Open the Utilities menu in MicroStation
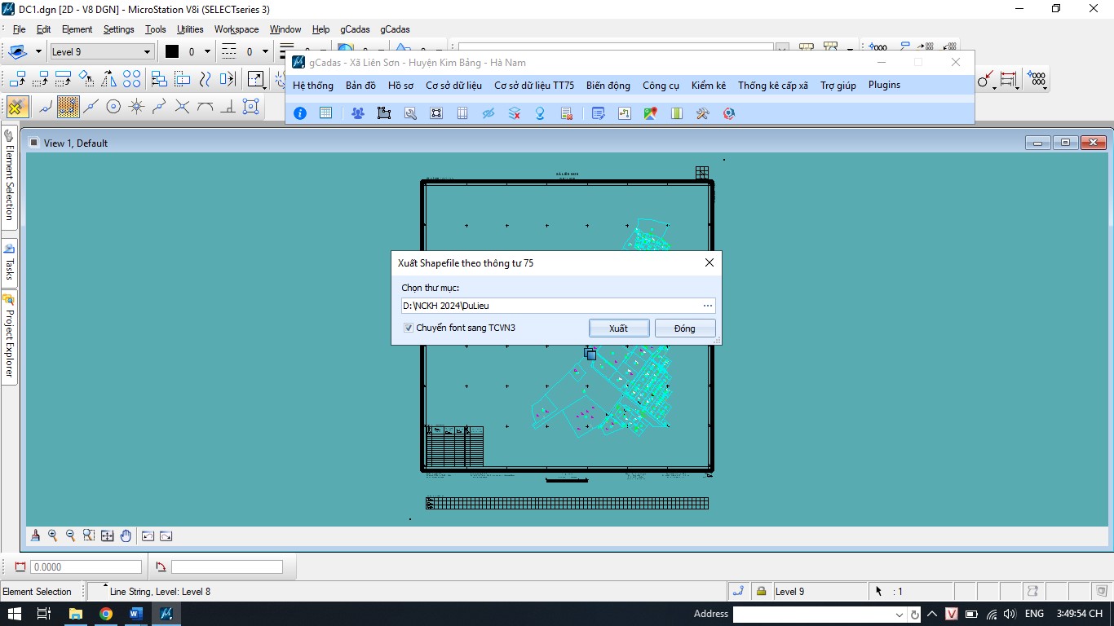 point(190,29)
